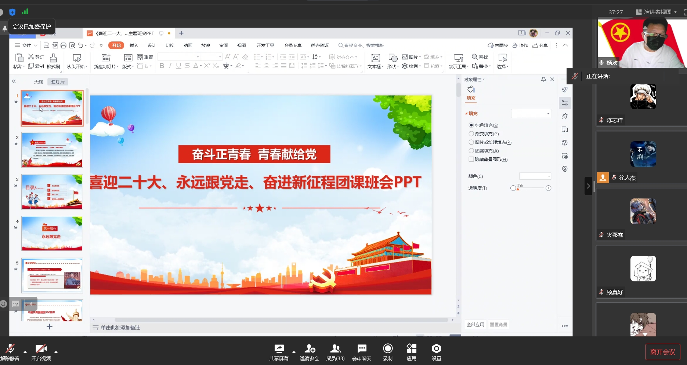Click the rocket icon in the side strip
The width and height of the screenshot is (687, 365).
tap(565, 90)
